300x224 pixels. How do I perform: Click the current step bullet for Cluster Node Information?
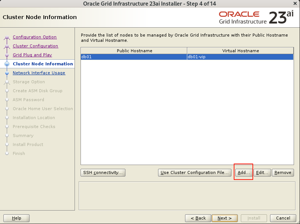point(7,64)
